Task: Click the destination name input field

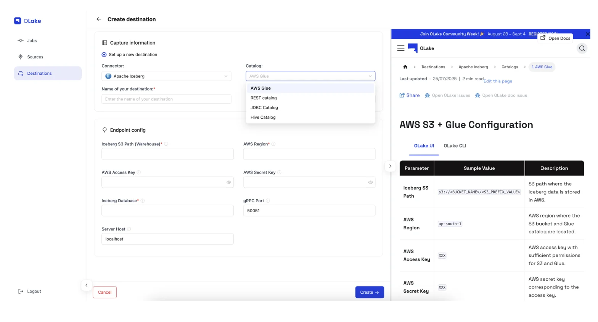Action: coord(166,99)
